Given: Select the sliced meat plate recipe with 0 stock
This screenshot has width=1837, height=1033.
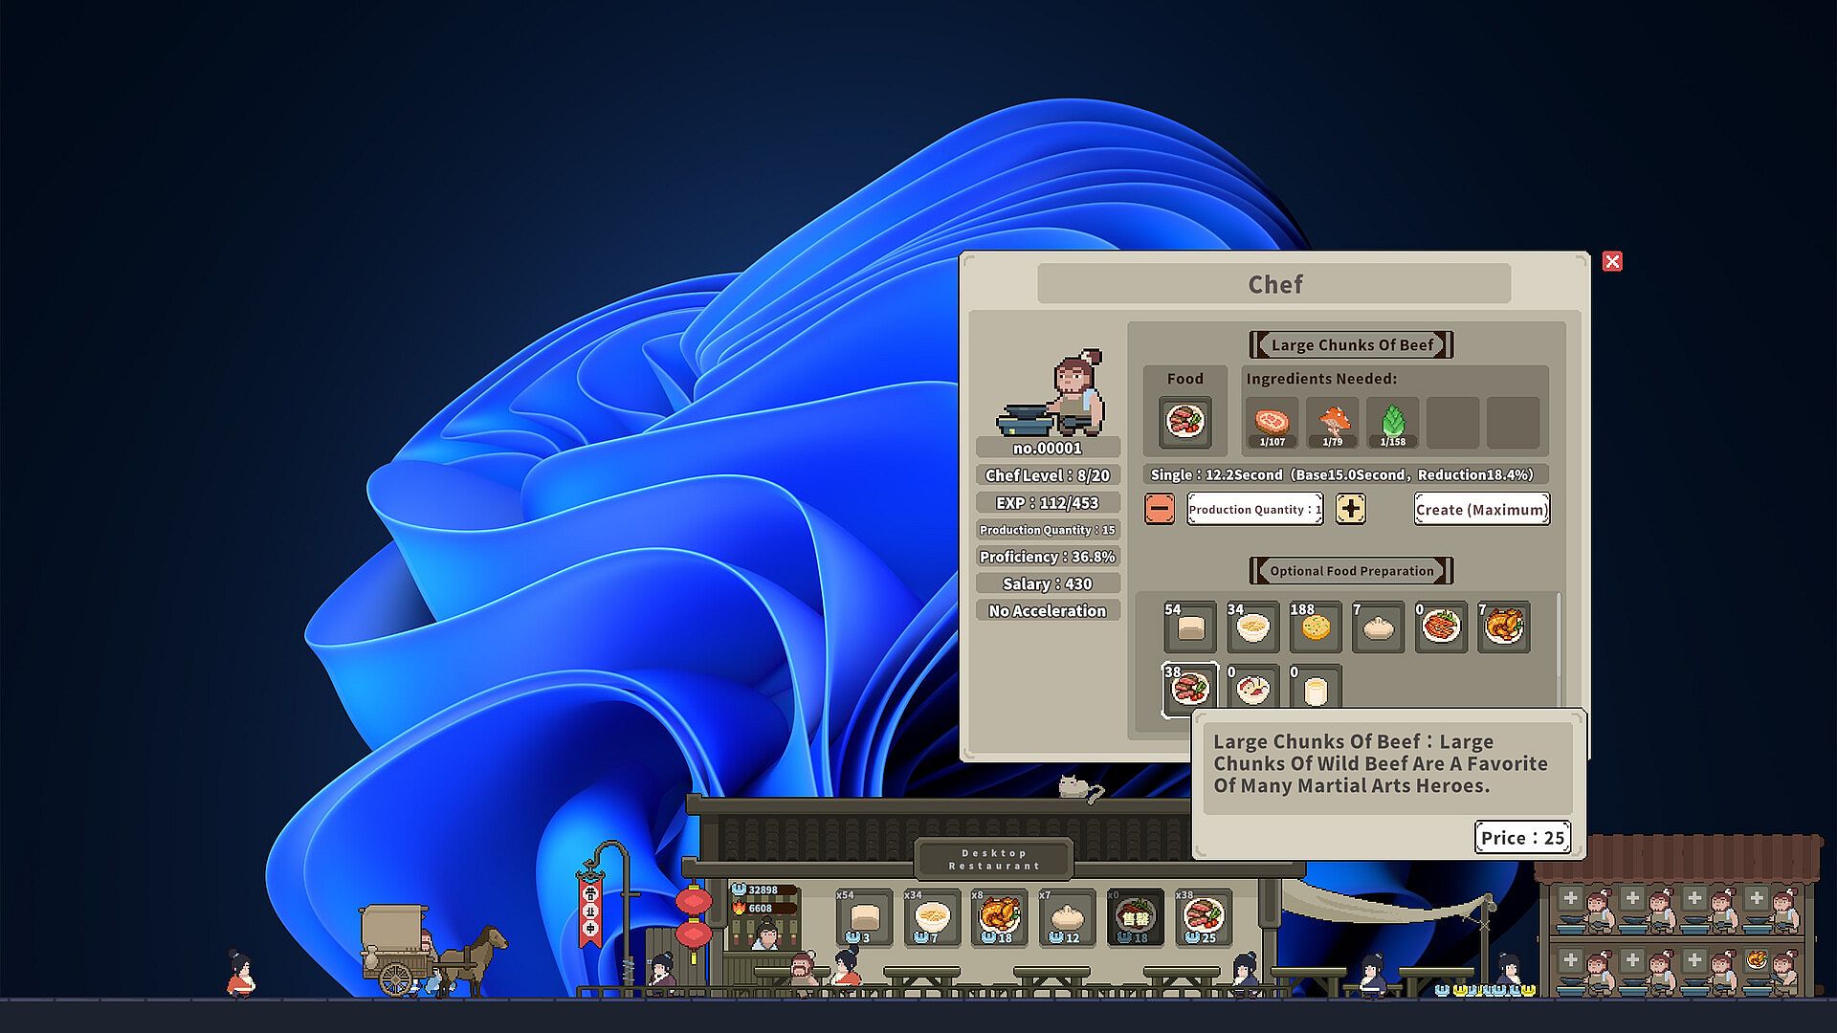Looking at the screenshot, I should (x=1441, y=627).
